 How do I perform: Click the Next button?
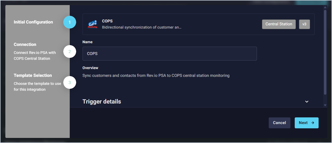click(307, 123)
